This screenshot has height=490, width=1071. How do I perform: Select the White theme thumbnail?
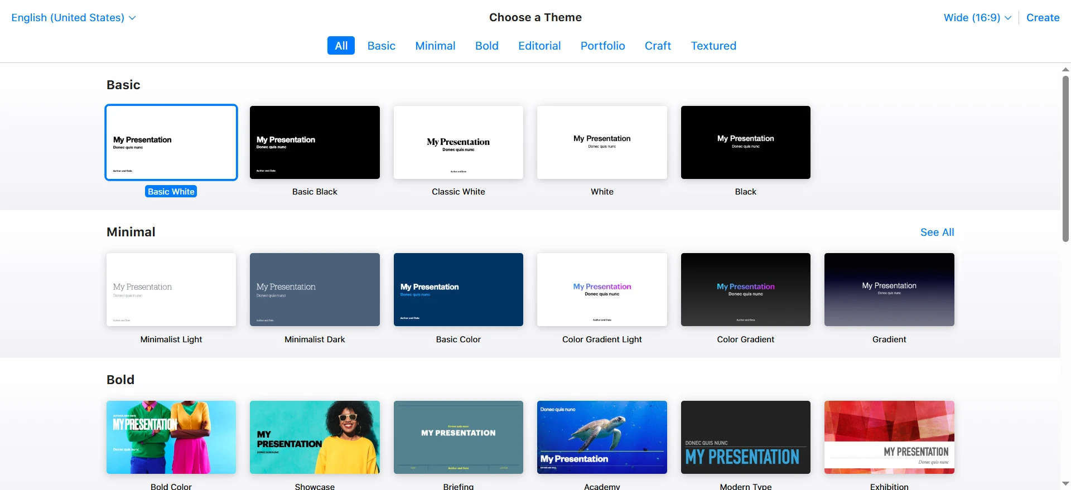pos(602,143)
